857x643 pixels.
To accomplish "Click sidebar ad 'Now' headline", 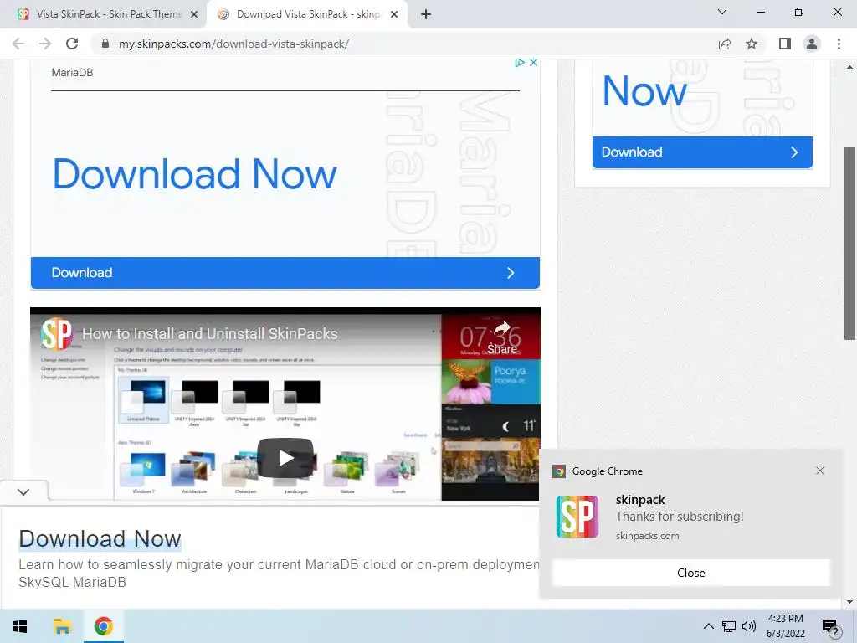I will pos(644,91).
